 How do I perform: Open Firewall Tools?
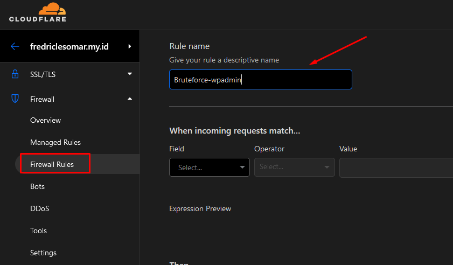(39, 231)
